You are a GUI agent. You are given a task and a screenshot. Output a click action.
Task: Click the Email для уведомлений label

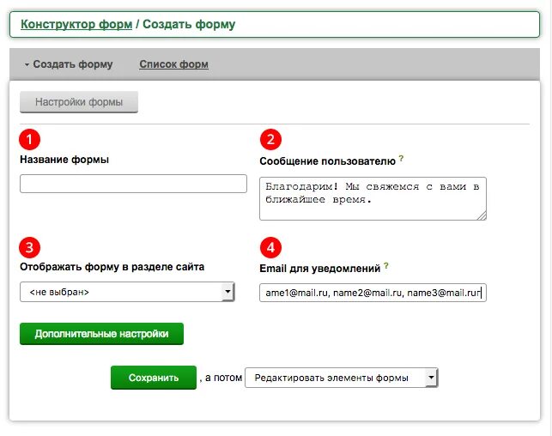click(x=319, y=269)
